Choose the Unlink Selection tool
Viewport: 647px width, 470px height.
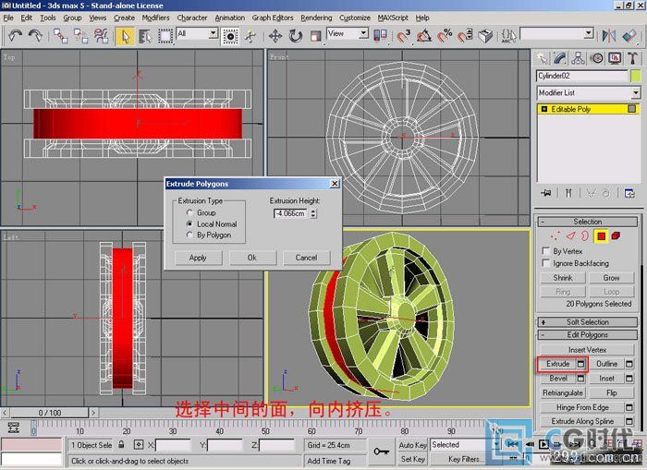coord(81,36)
